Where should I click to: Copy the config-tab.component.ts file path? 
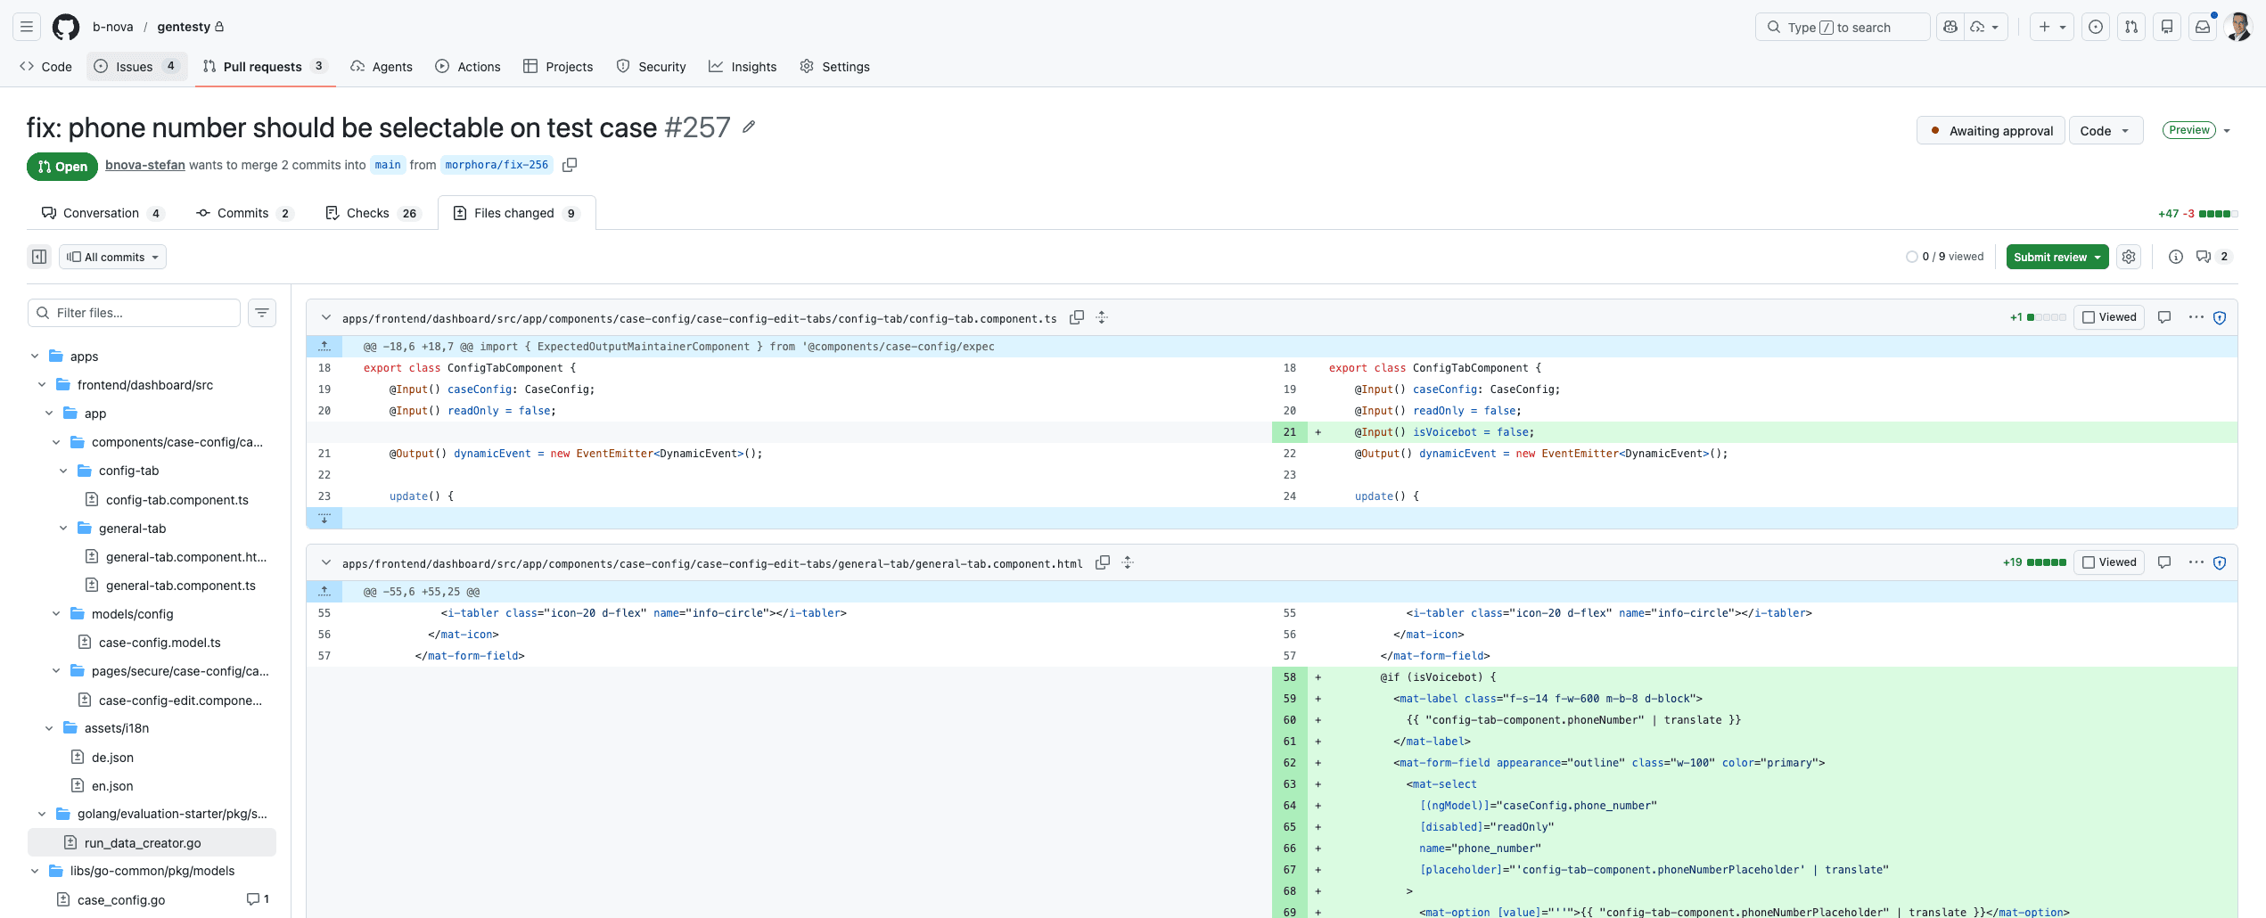coord(1077,317)
